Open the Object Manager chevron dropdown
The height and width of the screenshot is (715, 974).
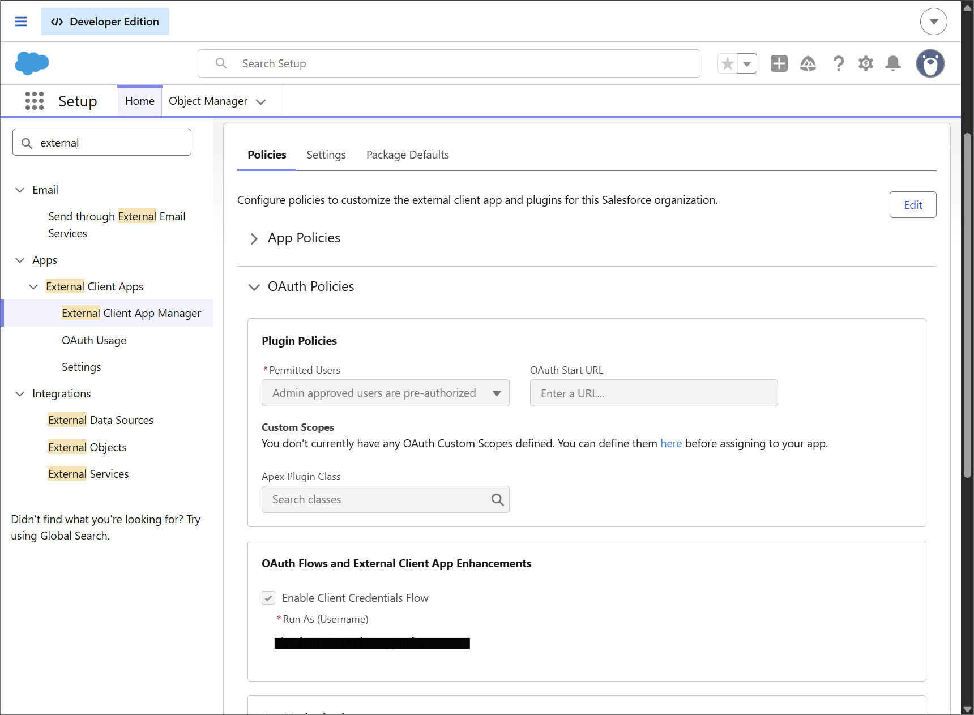click(x=261, y=102)
